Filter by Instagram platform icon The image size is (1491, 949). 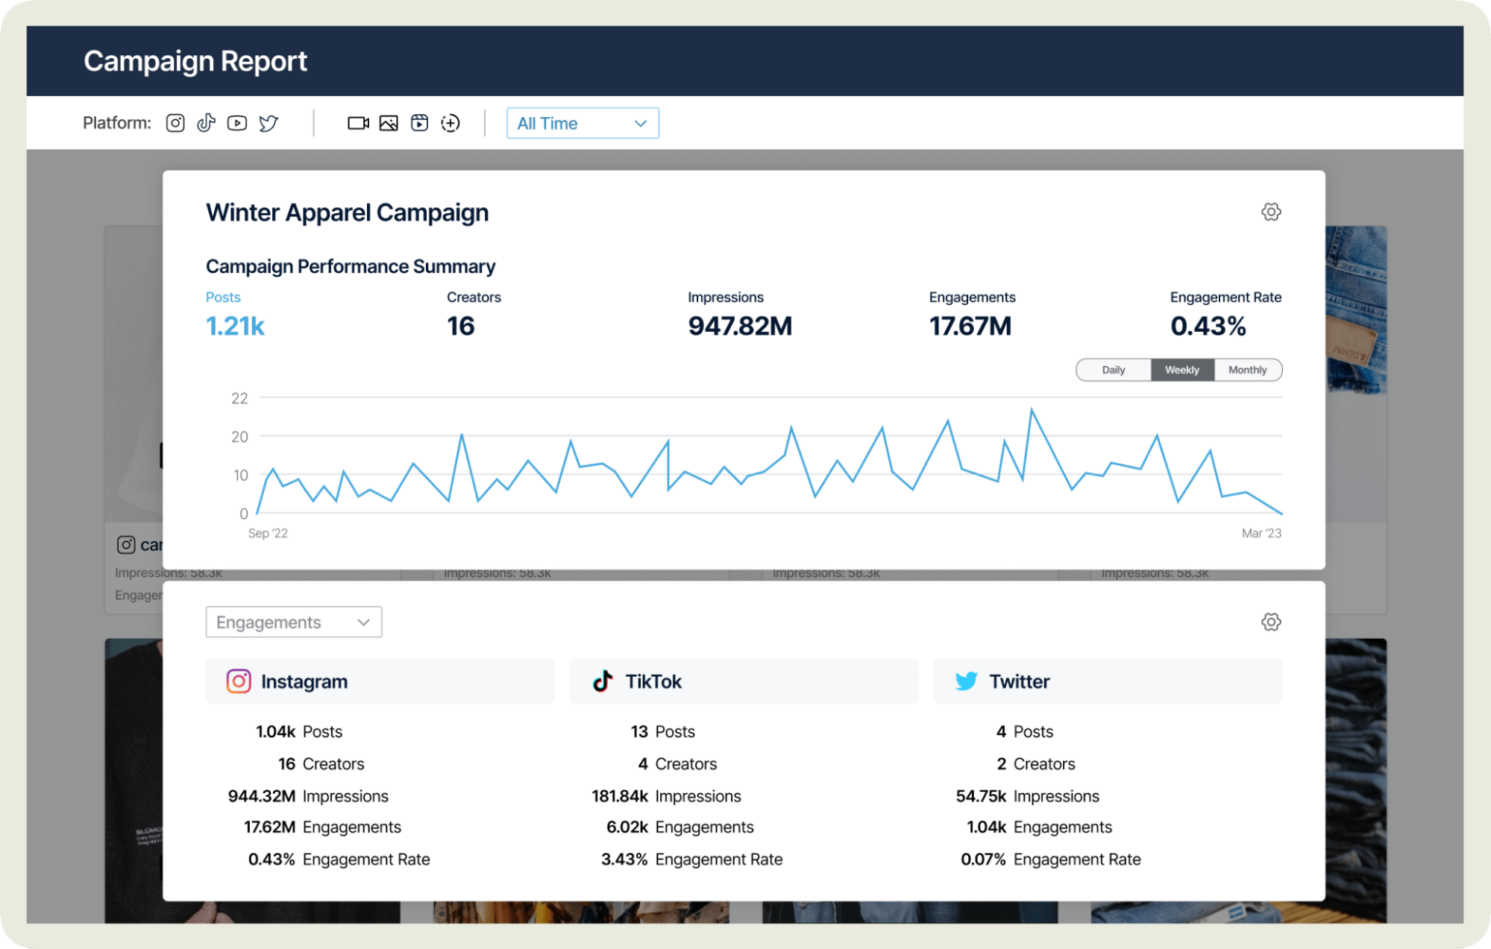(x=175, y=123)
